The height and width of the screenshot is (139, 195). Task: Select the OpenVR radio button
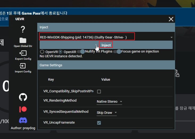[42, 51]
